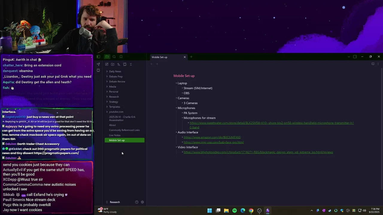
Task: Click the 'Video Interface' bullet text
Action: [x=188, y=147]
